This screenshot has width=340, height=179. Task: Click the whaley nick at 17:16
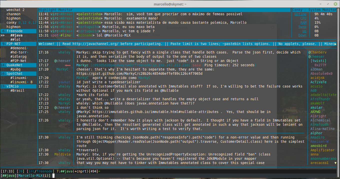pos(64,52)
